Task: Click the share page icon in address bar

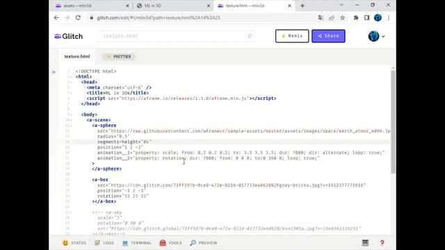Action: point(332,17)
